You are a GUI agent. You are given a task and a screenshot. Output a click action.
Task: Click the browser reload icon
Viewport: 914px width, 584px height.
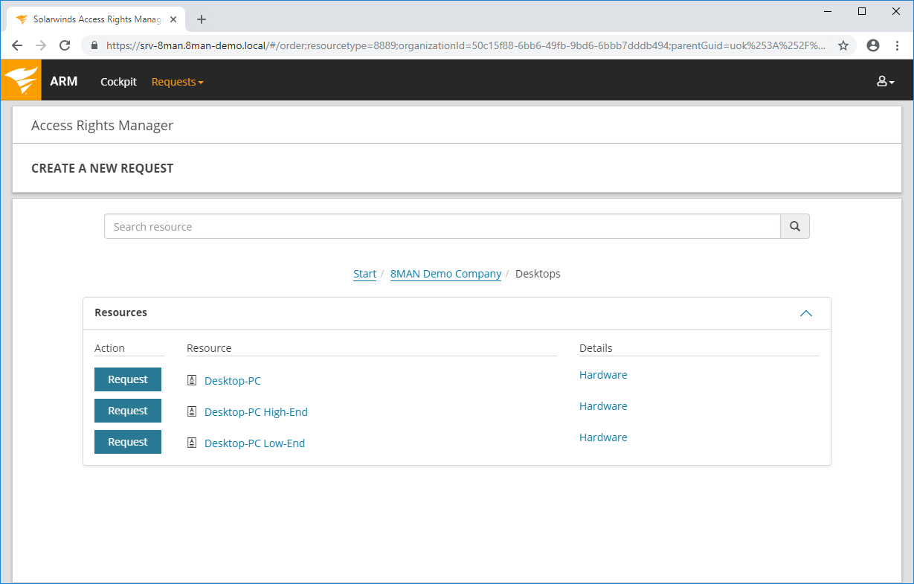(65, 45)
